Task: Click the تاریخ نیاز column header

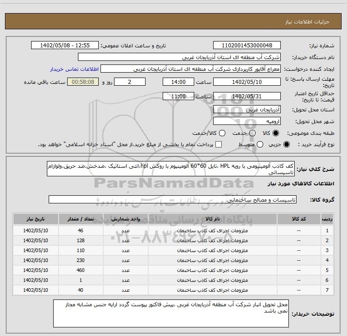Action: [36, 219]
